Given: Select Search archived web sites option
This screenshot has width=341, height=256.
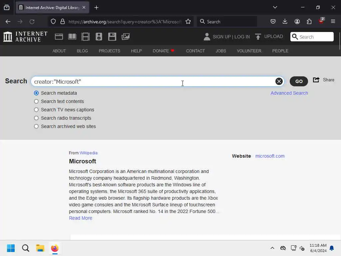Looking at the screenshot, I should [x=36, y=126].
